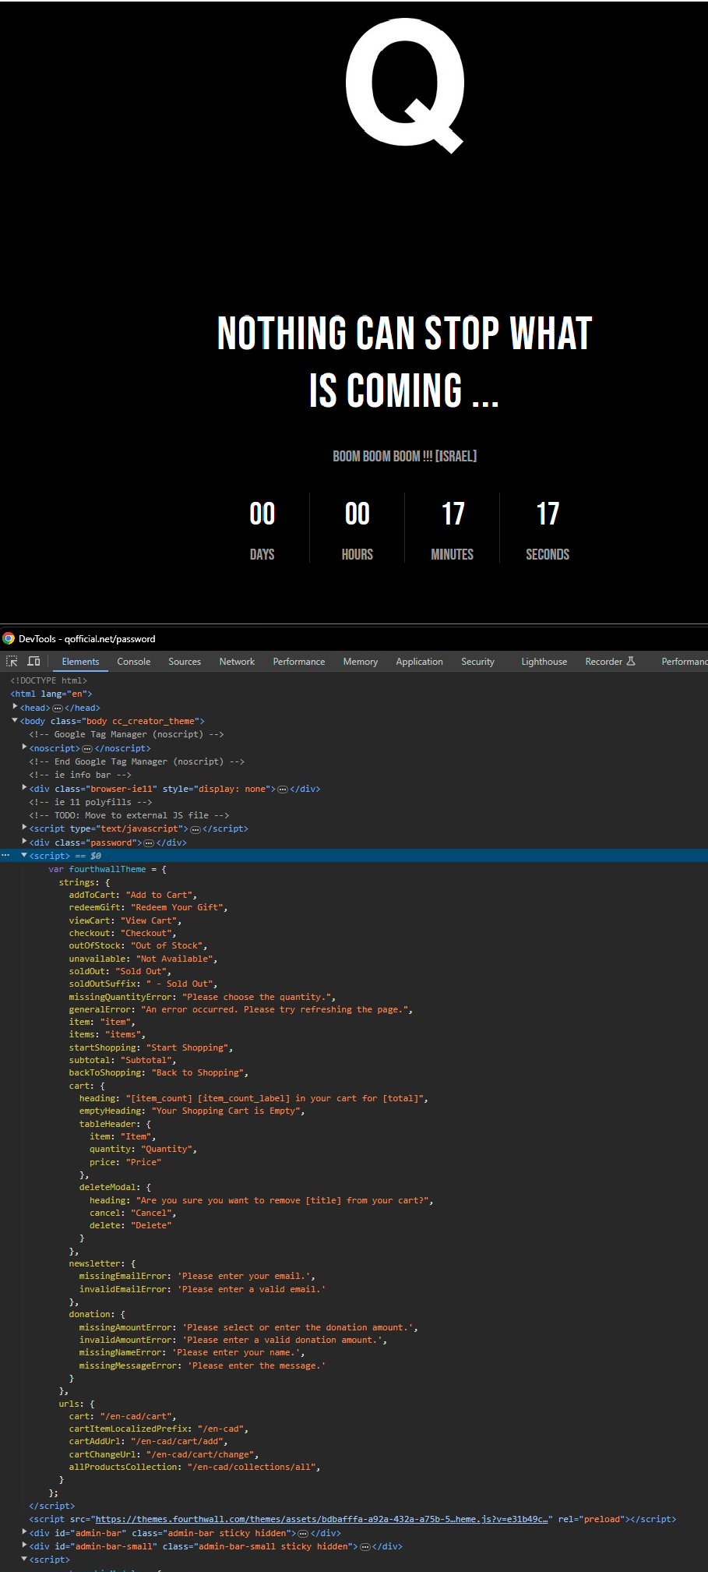Click the emptyHeading "Your Shopping Cart is Empty" line
This screenshot has height=1572, width=708.
(x=192, y=1111)
